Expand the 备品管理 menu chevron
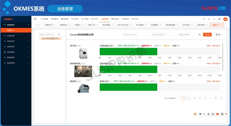 click(28, 63)
